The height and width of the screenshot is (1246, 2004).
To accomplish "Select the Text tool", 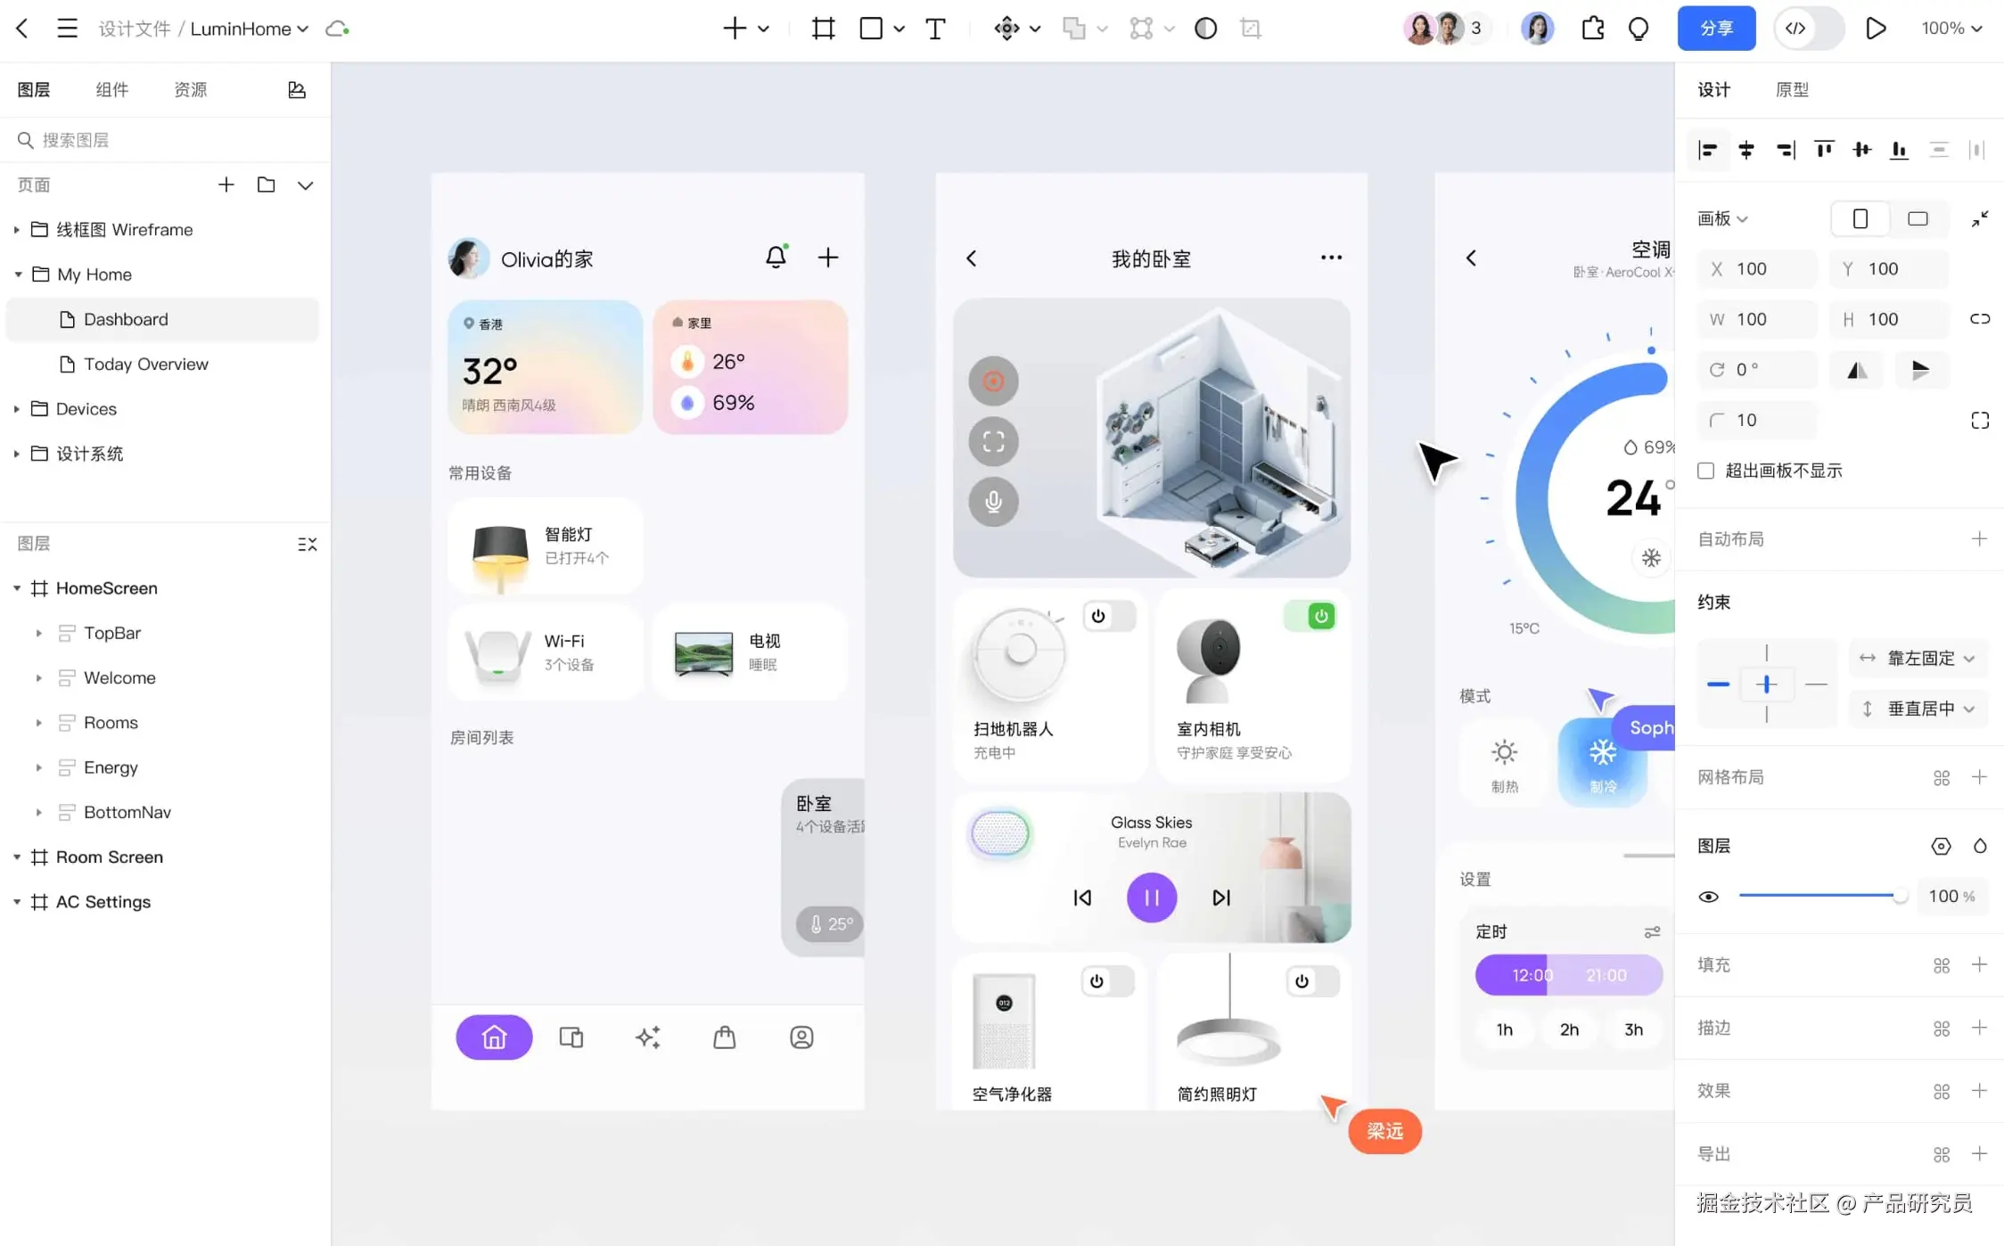I will click(x=935, y=29).
